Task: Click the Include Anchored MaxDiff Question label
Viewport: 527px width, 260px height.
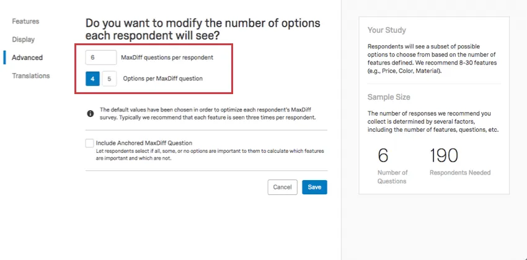Action: [x=144, y=143]
